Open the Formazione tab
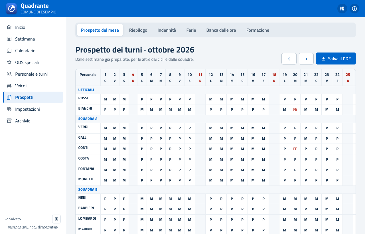365x234 pixels. coord(258,30)
